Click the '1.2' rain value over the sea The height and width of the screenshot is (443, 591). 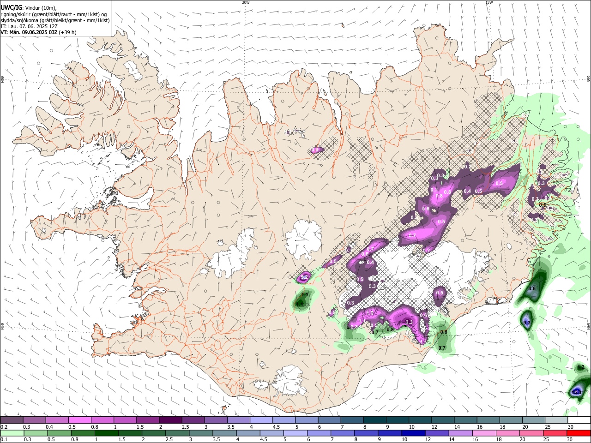(581, 367)
